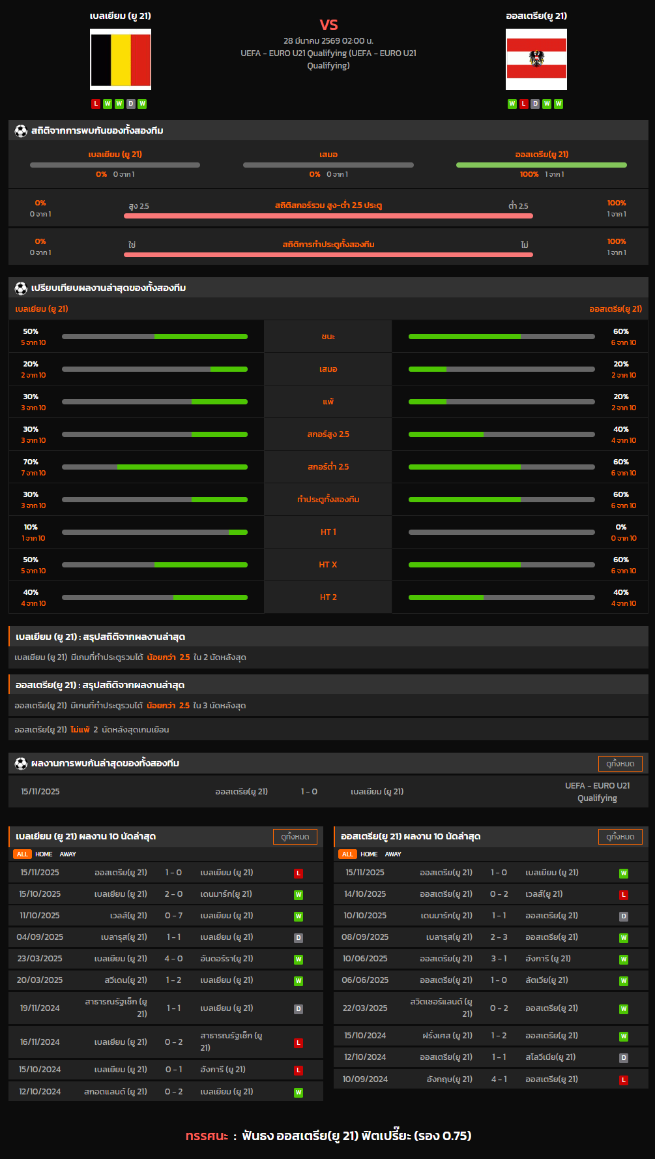Click the grey D badge under Belgium flag
This screenshot has width=655, height=1159.
pos(131,104)
